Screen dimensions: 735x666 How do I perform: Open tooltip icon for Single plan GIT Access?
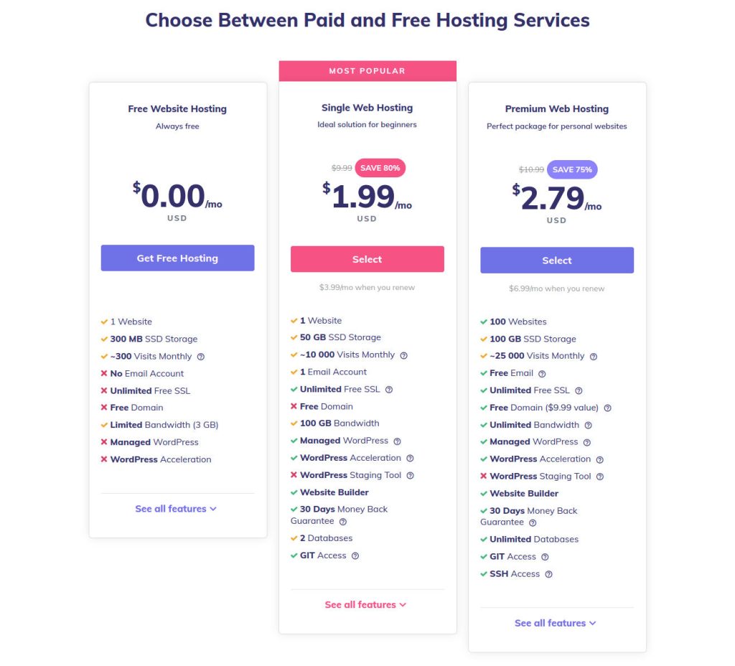[x=355, y=555]
